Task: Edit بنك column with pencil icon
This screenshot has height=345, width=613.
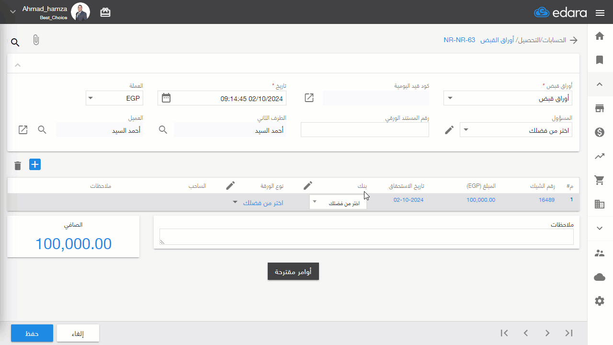Action: click(308, 185)
